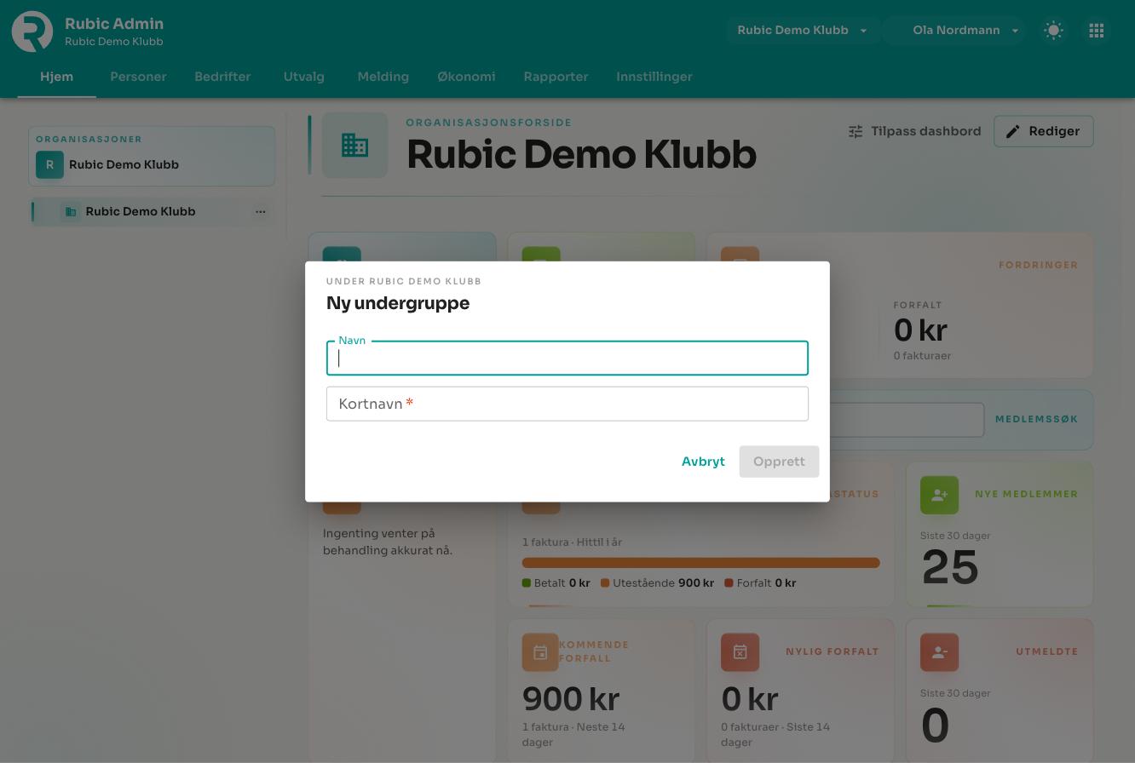Image resolution: width=1135 pixels, height=763 pixels.
Task: Open the apps grid icon
Action: [1097, 31]
